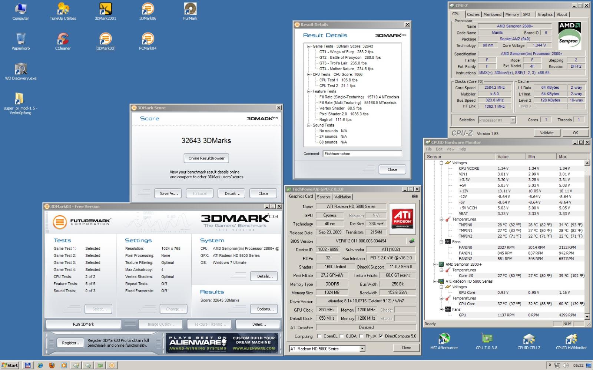This screenshot has height=370, width=593.
Task: Open super_pi_mod-1.5 shortcut folder
Action: [21, 104]
